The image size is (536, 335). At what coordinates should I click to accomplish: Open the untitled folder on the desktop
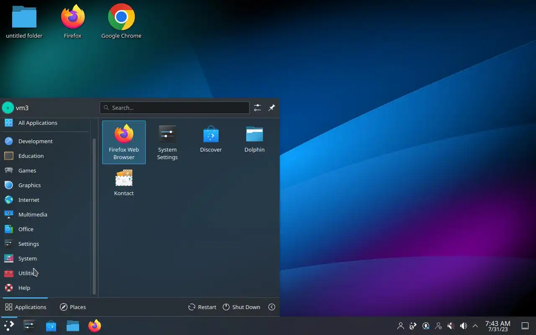pyautogui.click(x=24, y=22)
